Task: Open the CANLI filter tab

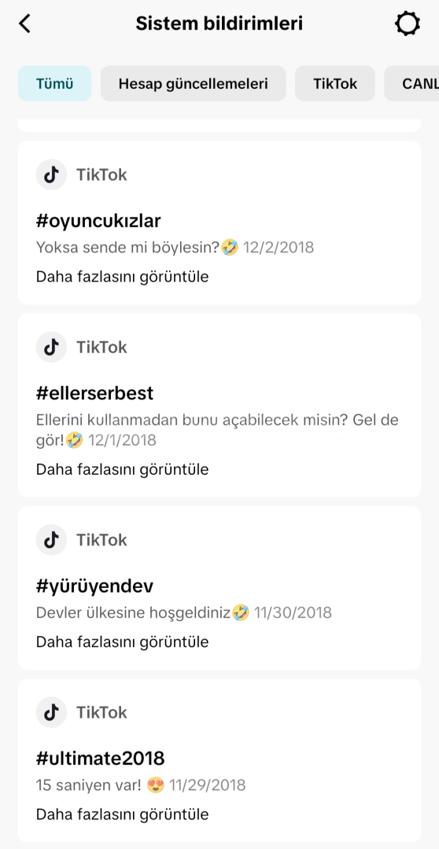Action: [412, 84]
